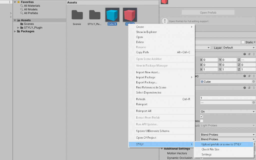
Task: Open the Transform component help icon
Action: pyautogui.click(x=244, y=54)
